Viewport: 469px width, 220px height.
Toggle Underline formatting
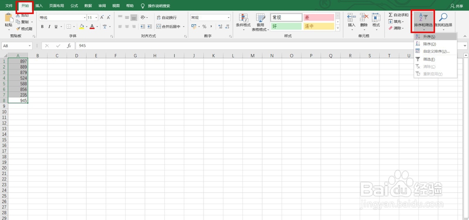click(x=56, y=27)
